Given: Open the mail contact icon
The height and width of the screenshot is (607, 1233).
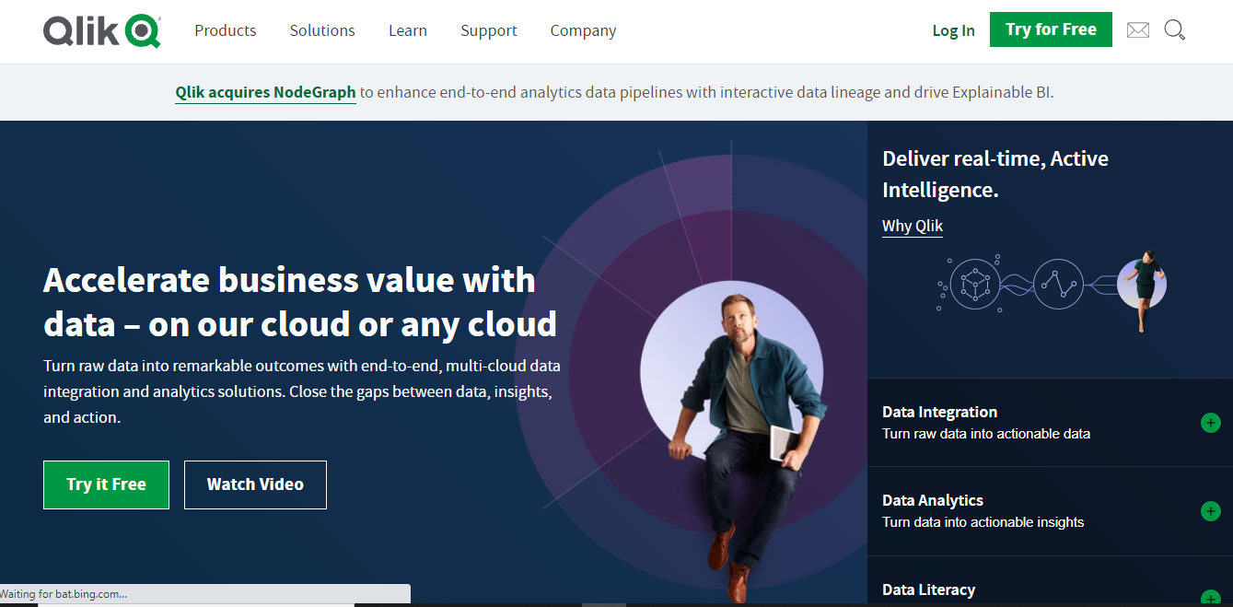Looking at the screenshot, I should (x=1138, y=30).
